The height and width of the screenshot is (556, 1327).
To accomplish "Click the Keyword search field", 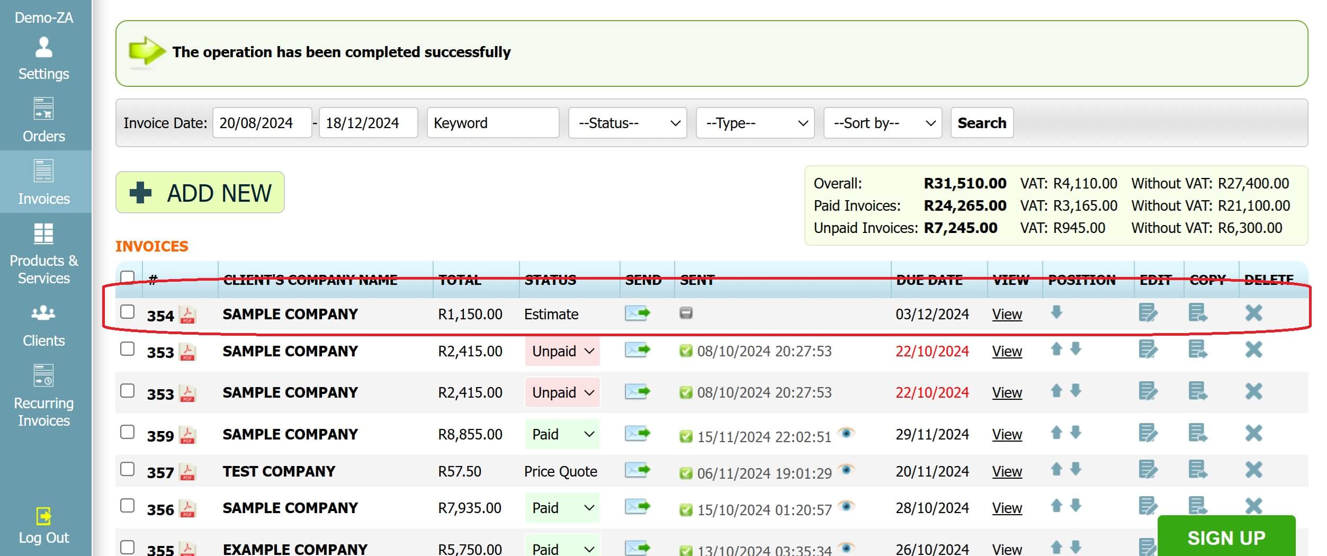I will pos(493,123).
